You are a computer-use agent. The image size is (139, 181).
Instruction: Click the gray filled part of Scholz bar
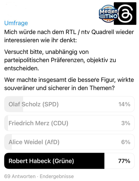pyautogui.click(x=14, y=104)
